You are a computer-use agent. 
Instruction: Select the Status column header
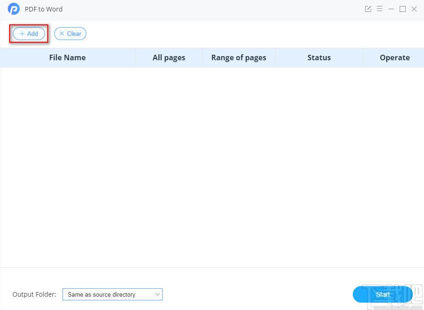319,57
